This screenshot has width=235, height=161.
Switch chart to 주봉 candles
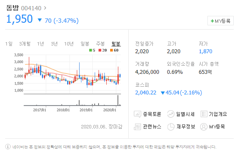(x=100, y=44)
